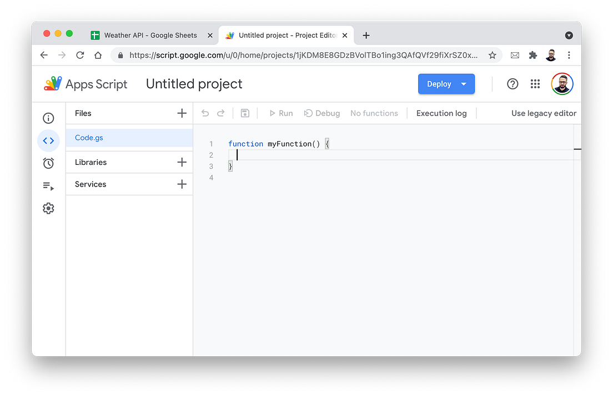Open the Executions list icon
613x398 pixels.
(48, 187)
